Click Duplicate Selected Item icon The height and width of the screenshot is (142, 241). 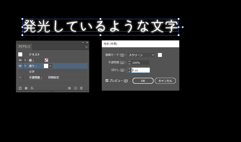point(75,88)
